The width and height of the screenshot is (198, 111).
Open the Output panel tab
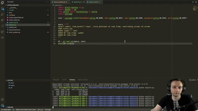(64, 80)
